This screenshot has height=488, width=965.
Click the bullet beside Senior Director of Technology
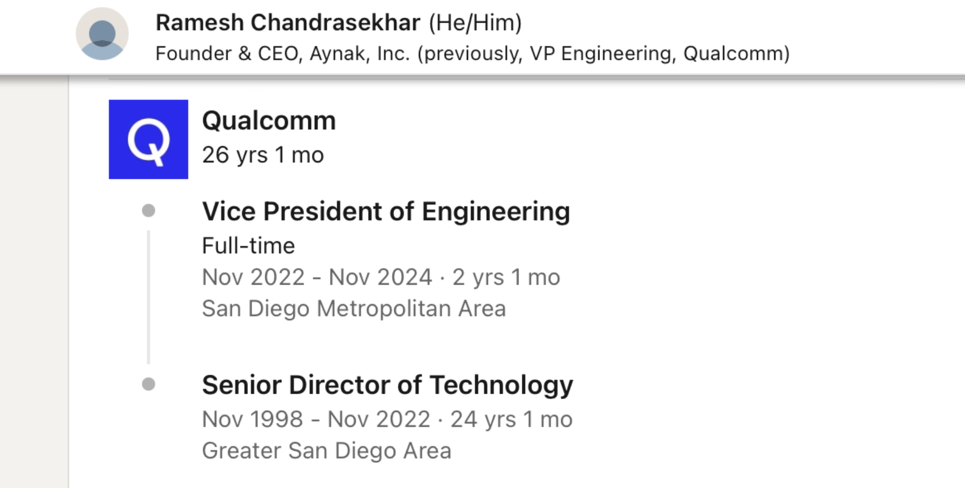tap(148, 384)
